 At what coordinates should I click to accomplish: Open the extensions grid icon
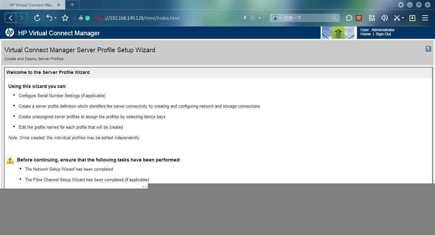tap(372, 18)
